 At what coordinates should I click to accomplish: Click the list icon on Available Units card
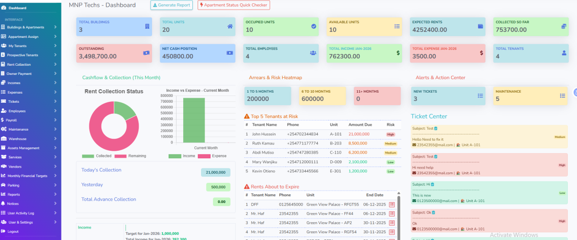[x=397, y=26]
